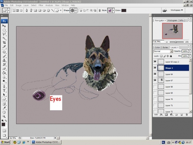Click the foreground color swatch
Image resolution: width=193 pixels, height=145 pixels.
pos(3,124)
